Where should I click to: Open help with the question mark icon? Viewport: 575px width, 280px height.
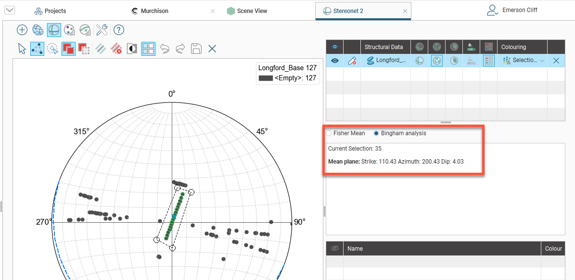tap(119, 30)
